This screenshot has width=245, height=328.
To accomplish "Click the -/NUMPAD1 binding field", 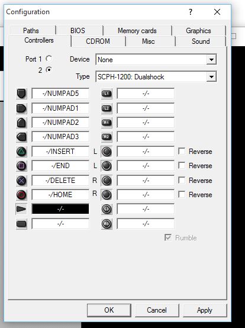I will [x=60, y=108].
